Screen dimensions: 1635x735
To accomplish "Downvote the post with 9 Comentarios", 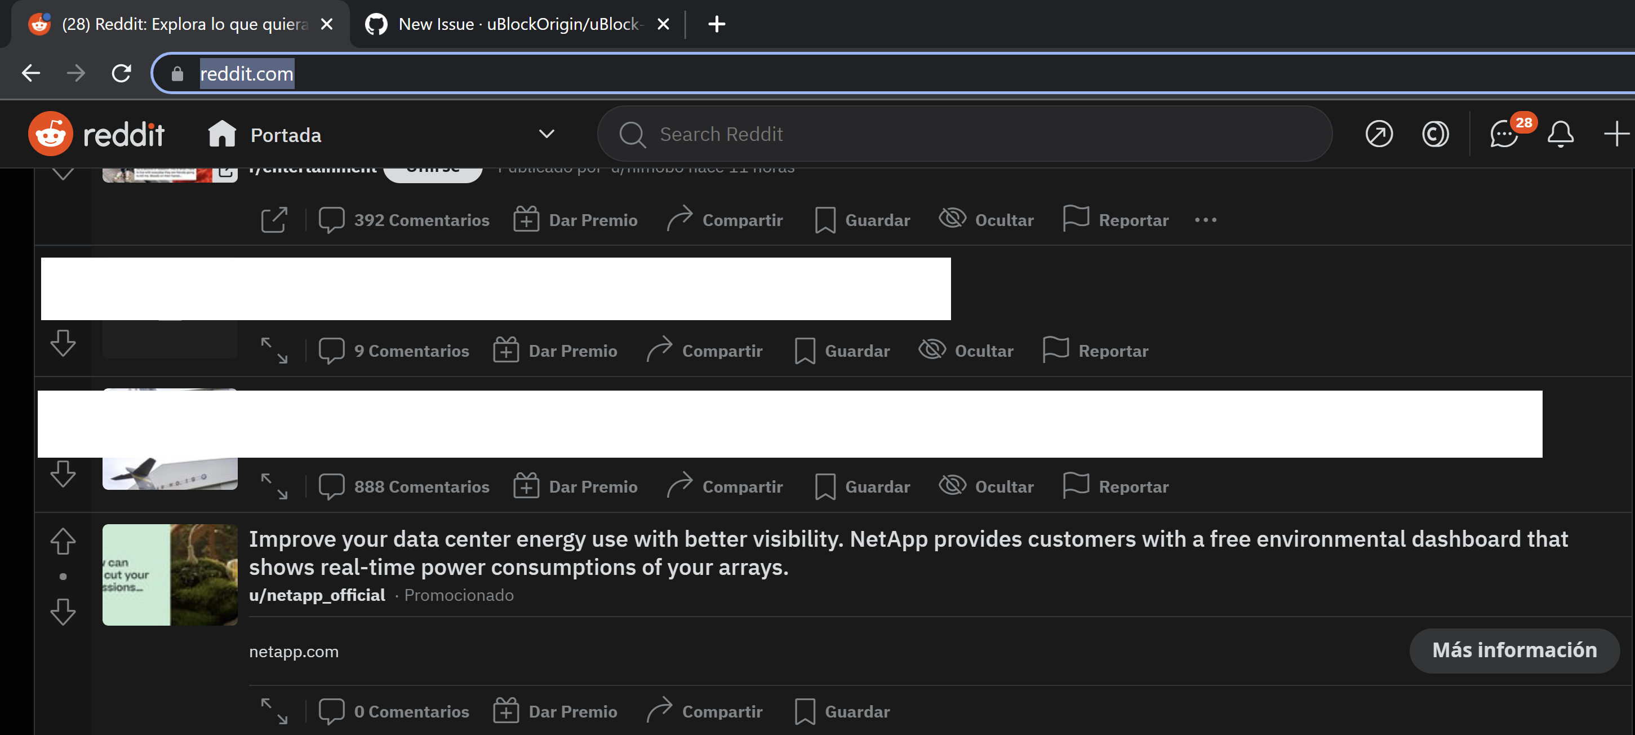I will click(x=63, y=343).
